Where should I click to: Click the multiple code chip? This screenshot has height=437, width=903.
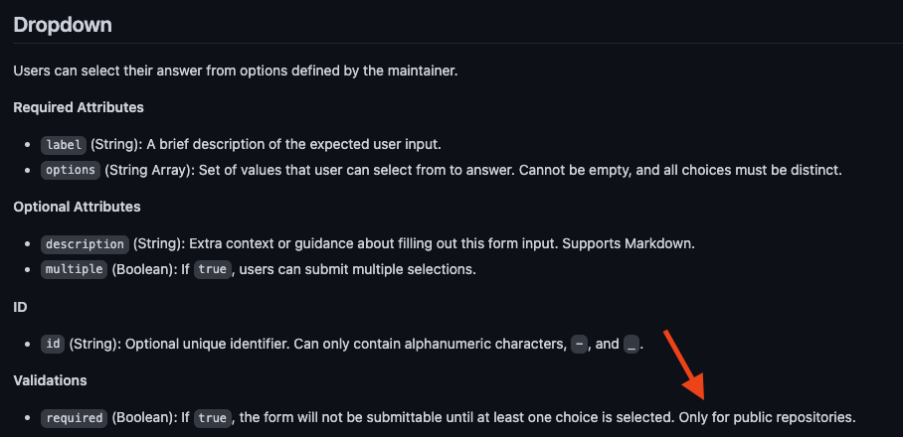(74, 269)
